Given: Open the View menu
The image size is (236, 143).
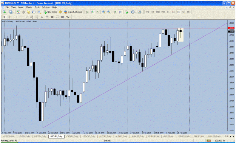Looking at the screenshot, I should (13, 7).
